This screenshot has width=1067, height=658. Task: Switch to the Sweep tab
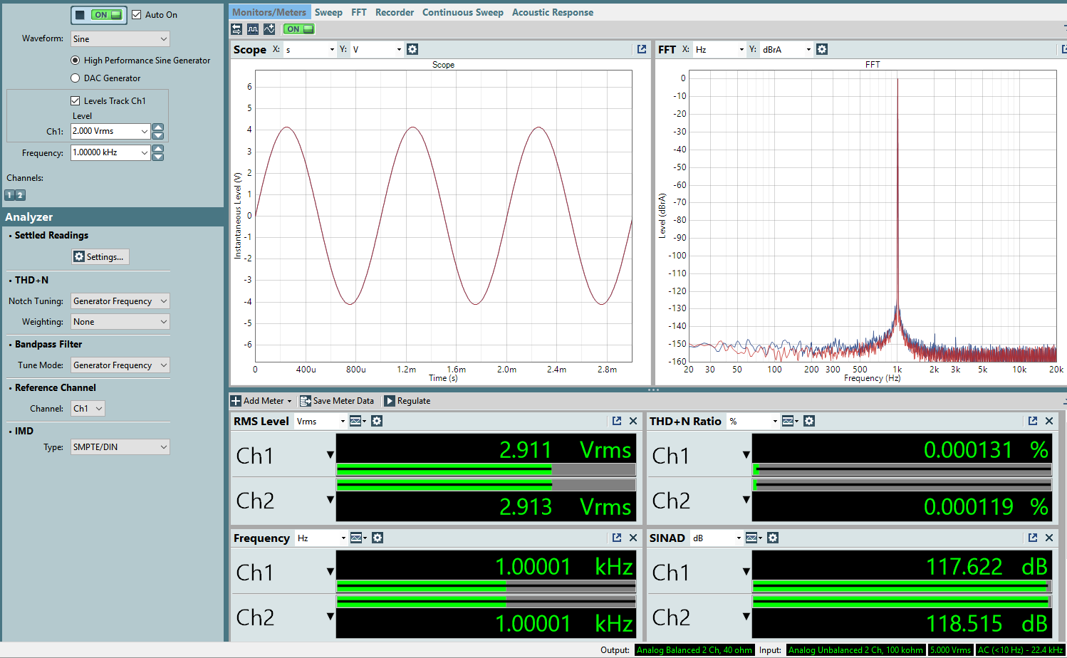(x=328, y=12)
